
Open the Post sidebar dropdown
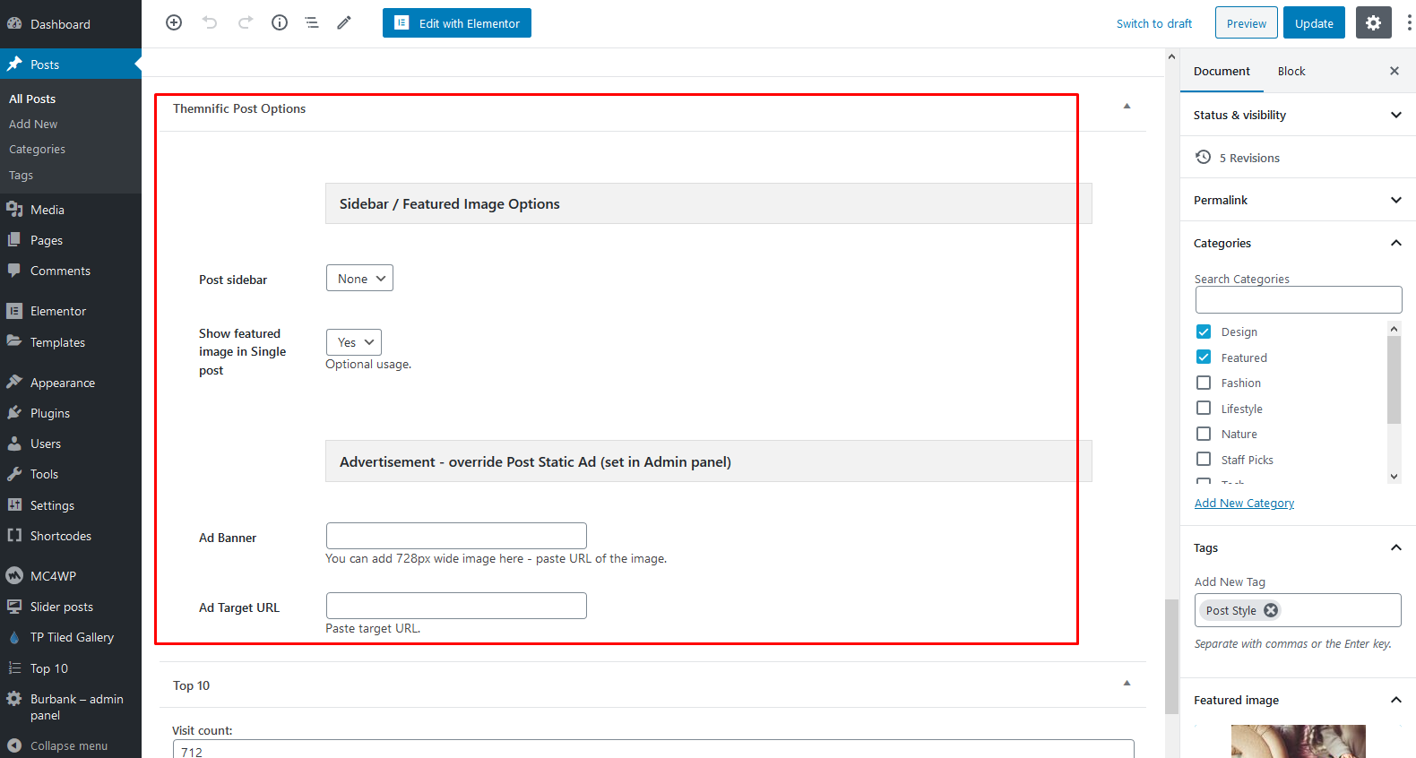tap(359, 279)
